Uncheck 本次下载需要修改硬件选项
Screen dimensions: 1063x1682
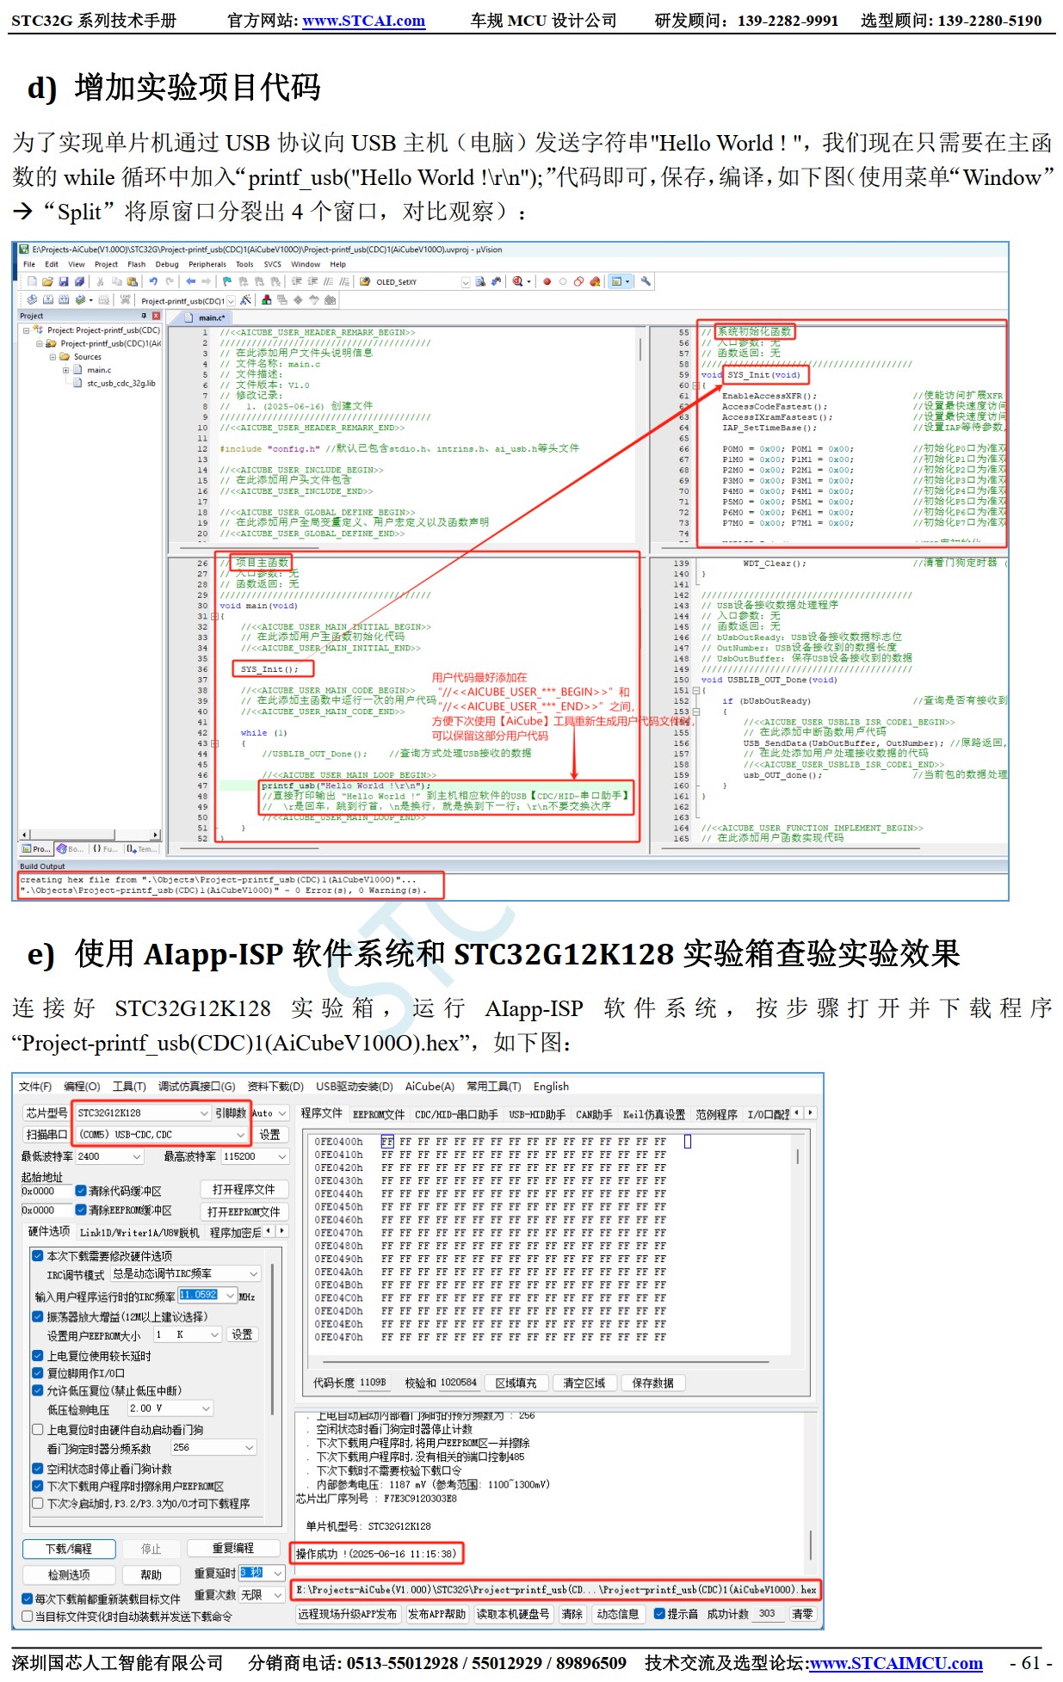[39, 1255]
